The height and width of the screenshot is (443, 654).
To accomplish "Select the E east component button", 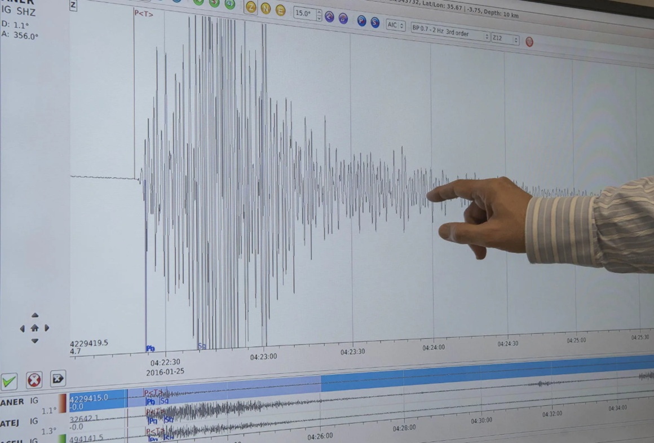I will [281, 10].
